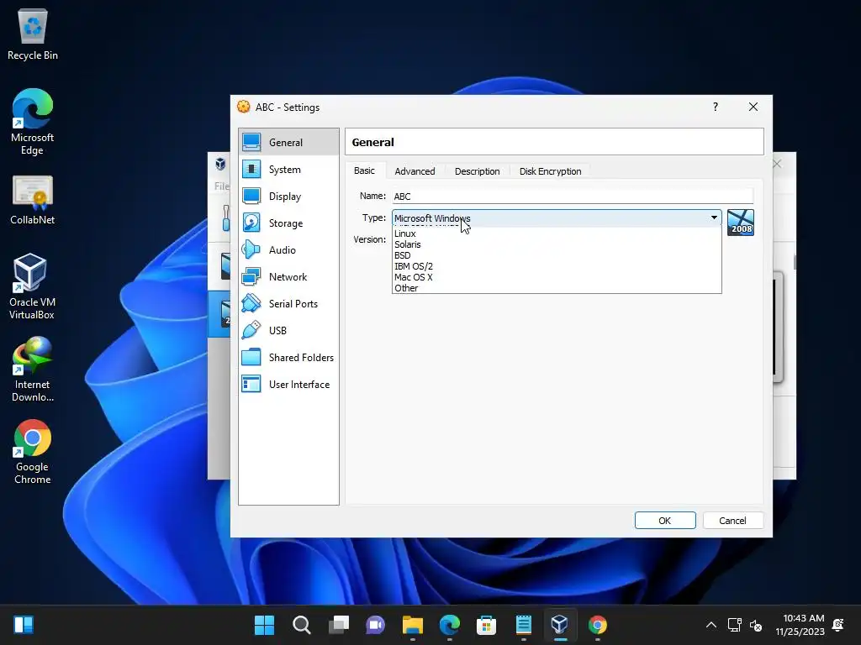This screenshot has height=645, width=861.
Task: Open the Audio settings category
Action: coord(289,249)
